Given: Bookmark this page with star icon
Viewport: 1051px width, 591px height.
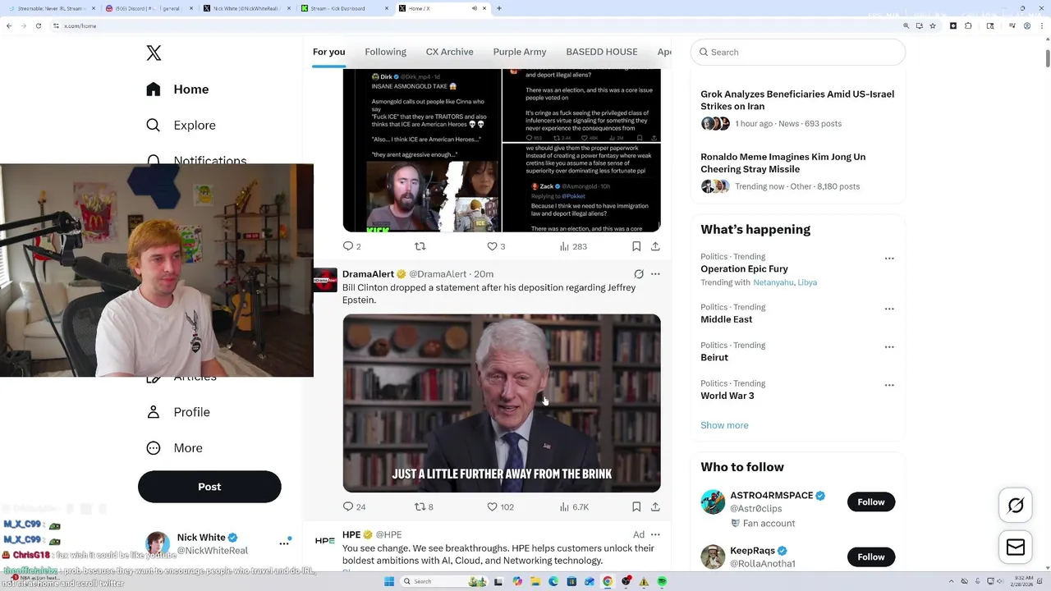Looking at the screenshot, I should [933, 25].
